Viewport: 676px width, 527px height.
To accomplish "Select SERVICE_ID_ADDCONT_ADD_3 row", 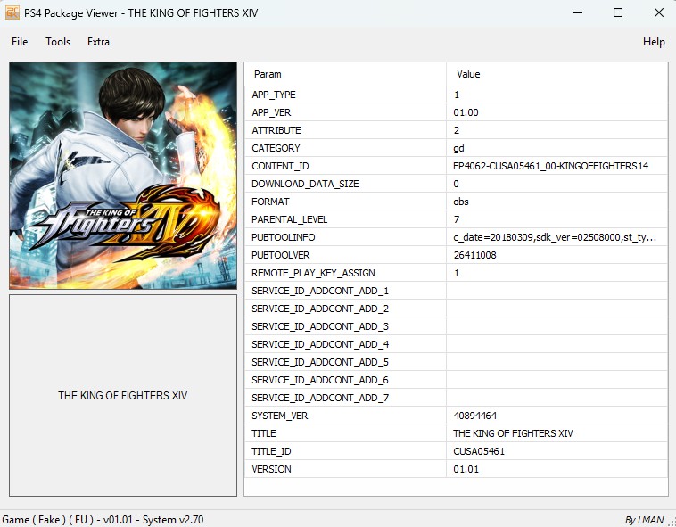I will [x=456, y=326].
